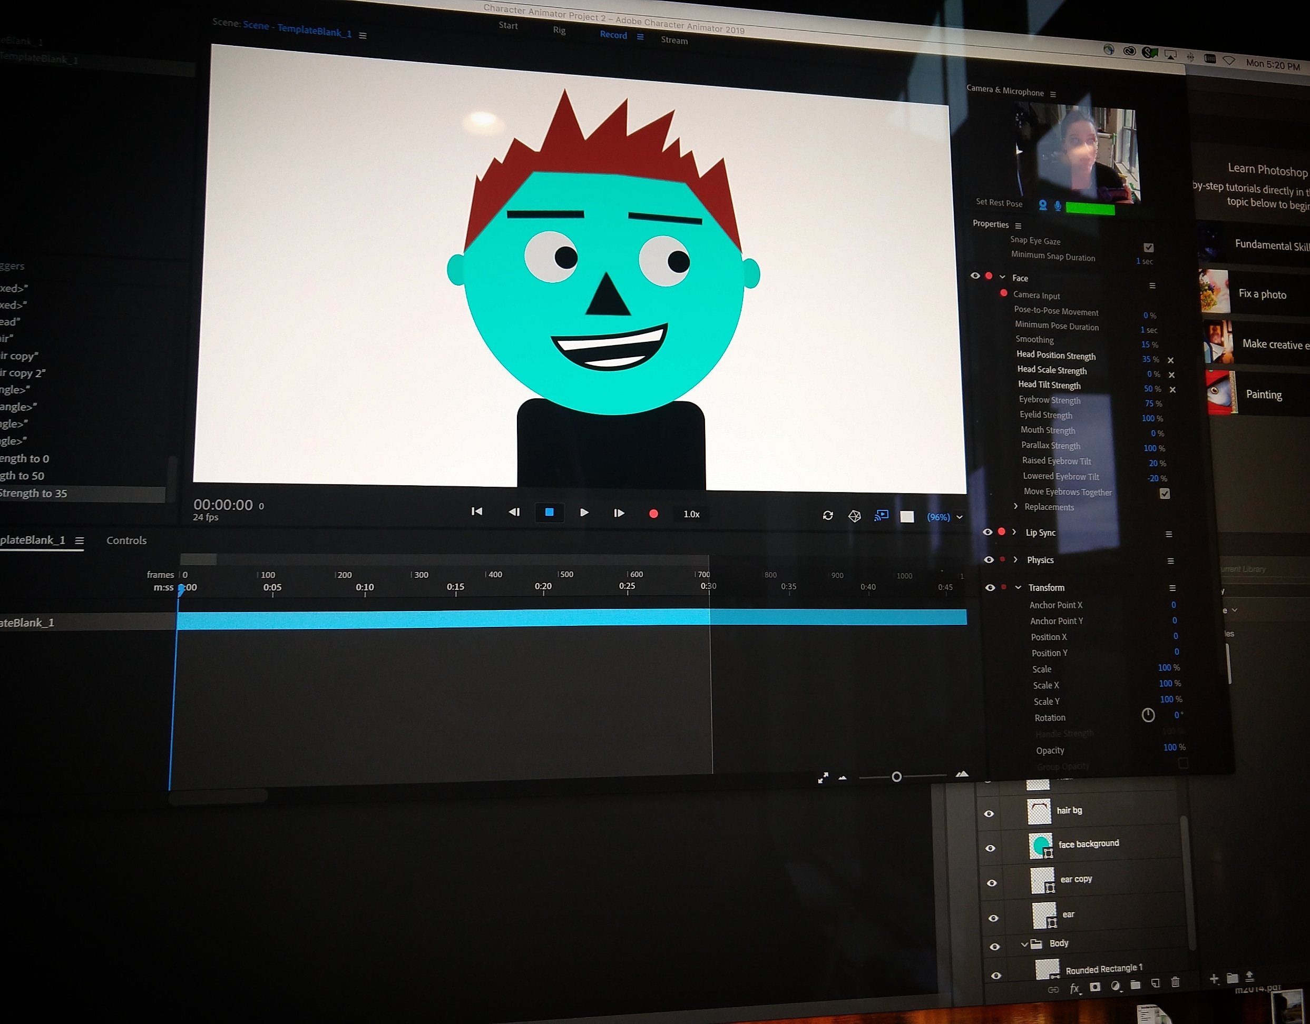
Task: Switch to the Rig workspace tab
Action: 559,30
